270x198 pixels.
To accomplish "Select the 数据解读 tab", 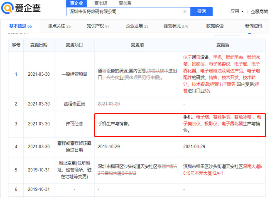I will pyautogui.click(x=216, y=26).
